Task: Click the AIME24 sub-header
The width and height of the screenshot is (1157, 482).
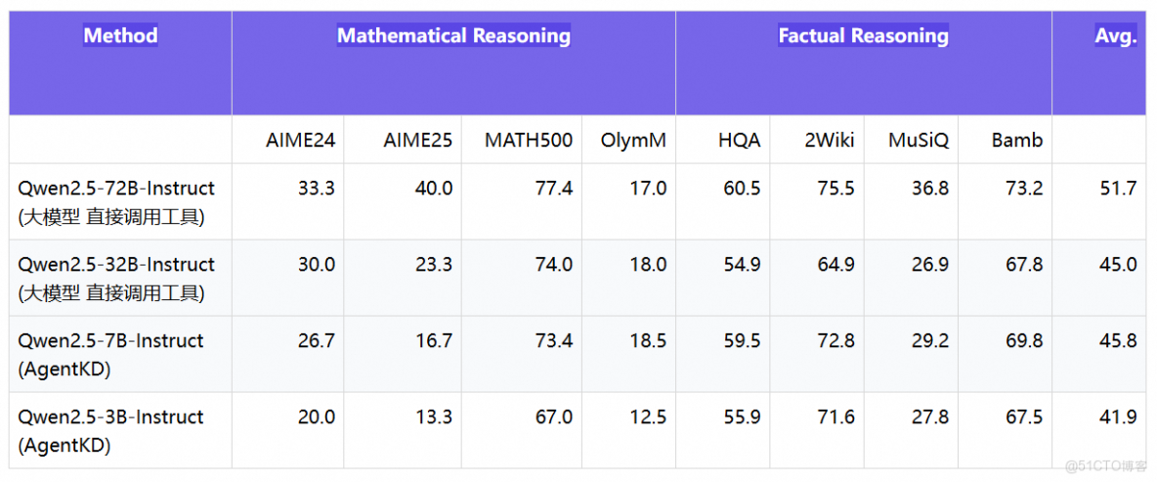Action: pos(300,140)
